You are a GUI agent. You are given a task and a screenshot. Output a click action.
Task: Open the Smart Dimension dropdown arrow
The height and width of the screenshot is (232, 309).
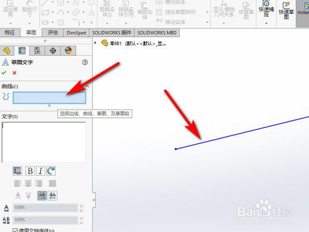29,24
